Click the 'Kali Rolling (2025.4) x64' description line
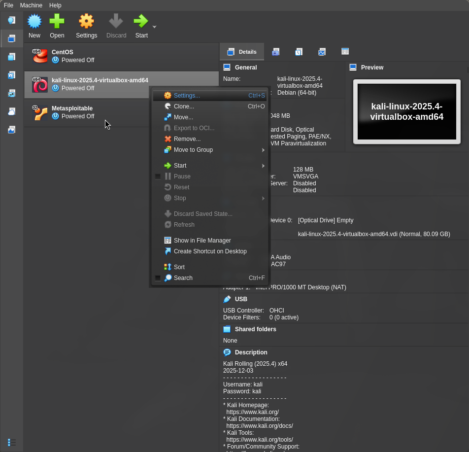 tap(255, 364)
